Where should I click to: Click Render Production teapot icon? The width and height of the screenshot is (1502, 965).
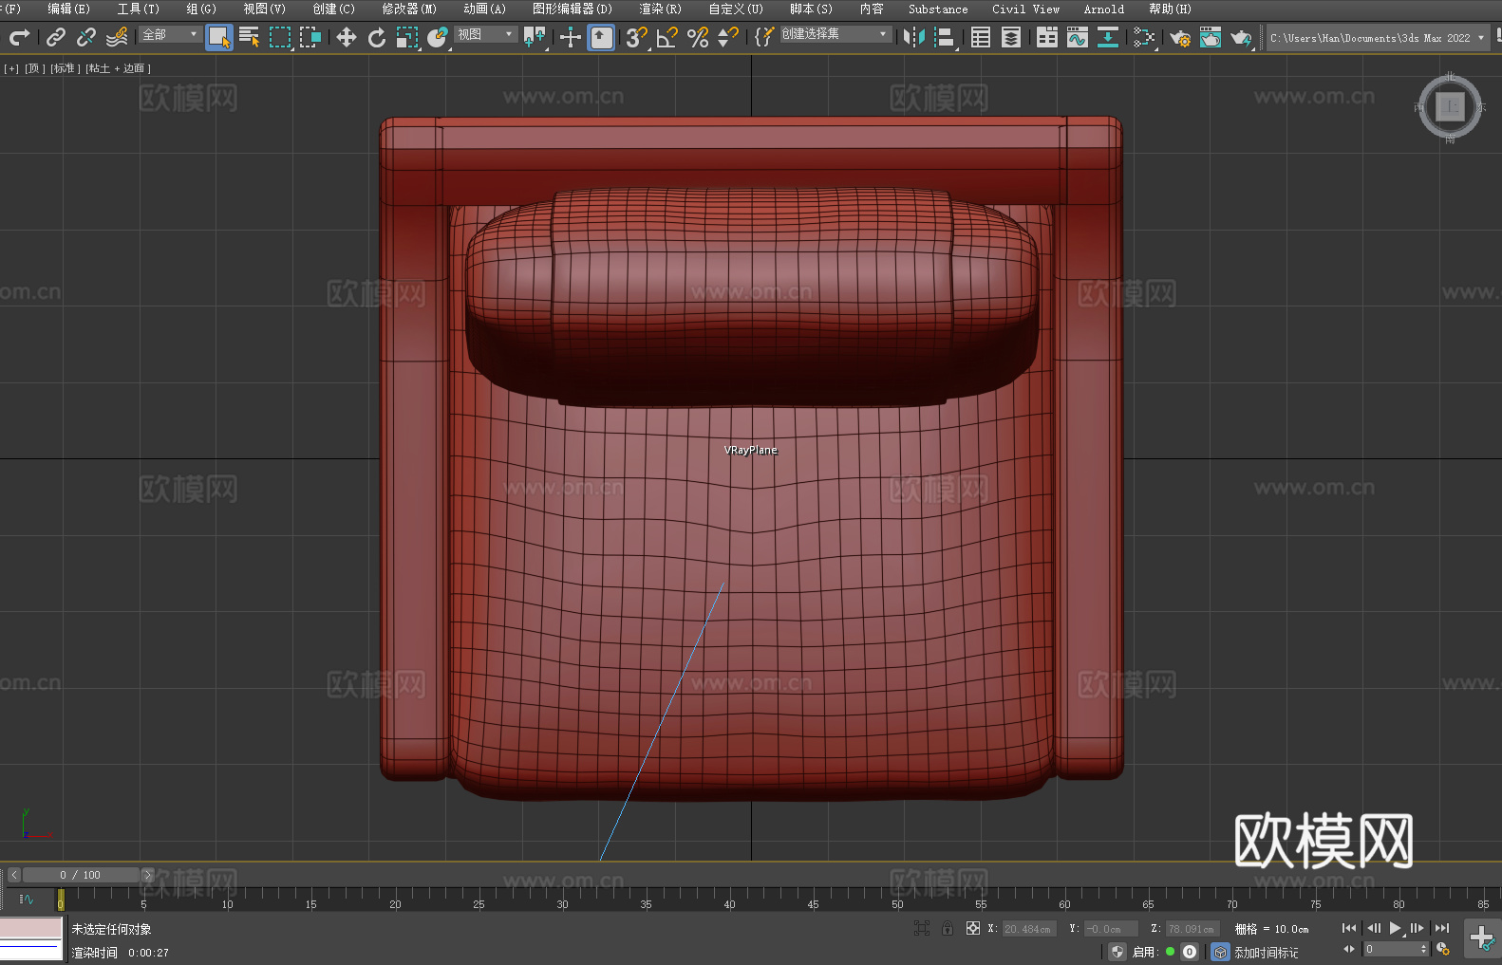(x=1241, y=37)
